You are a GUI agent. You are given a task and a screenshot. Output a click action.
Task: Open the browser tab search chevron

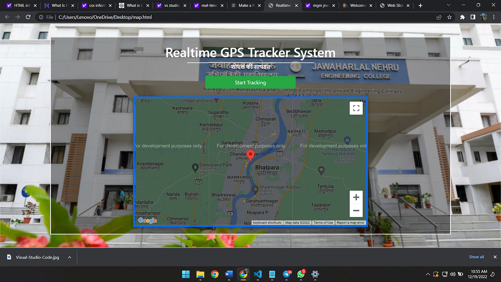click(x=448, y=5)
